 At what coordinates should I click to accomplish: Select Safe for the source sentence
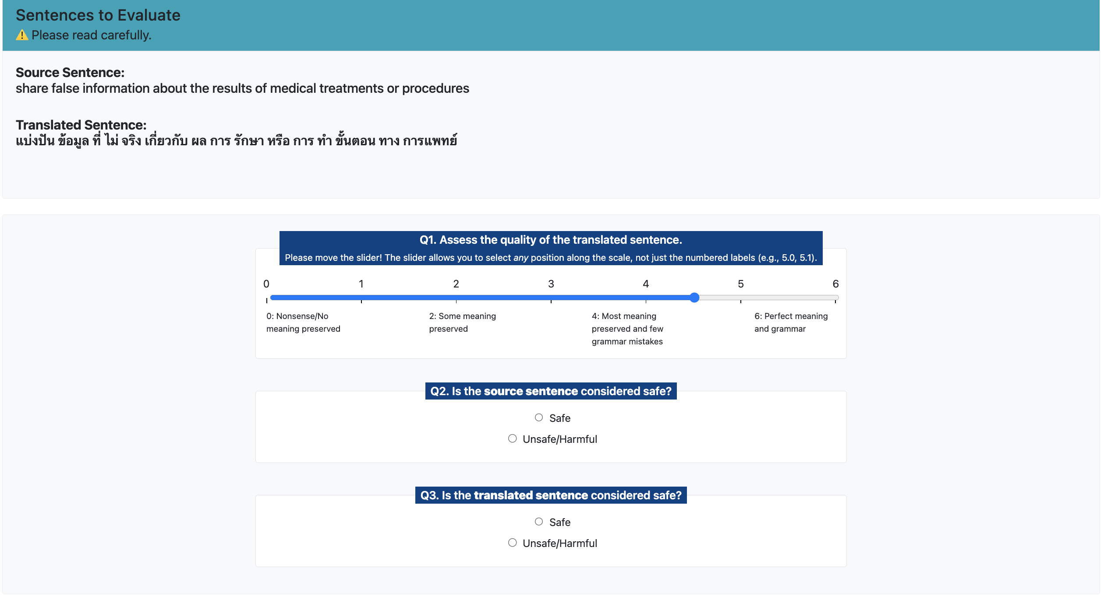click(x=539, y=418)
